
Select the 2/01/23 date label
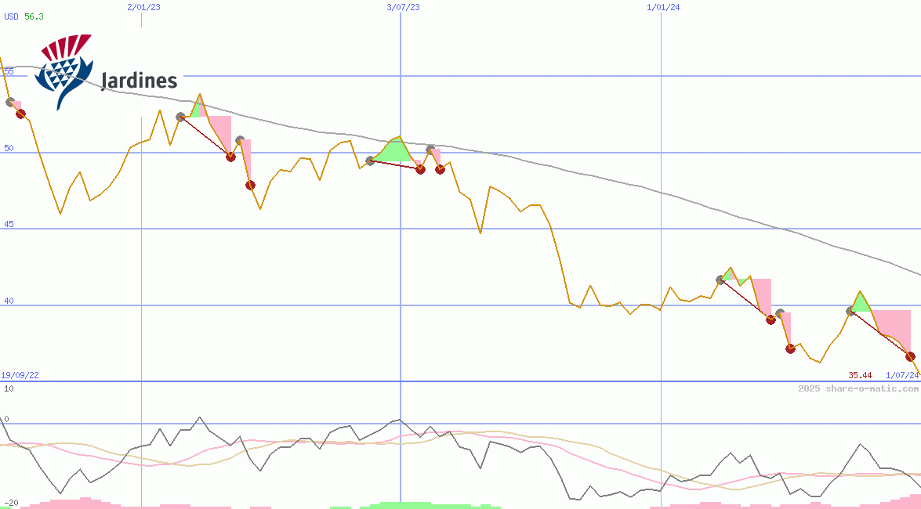click(x=144, y=7)
